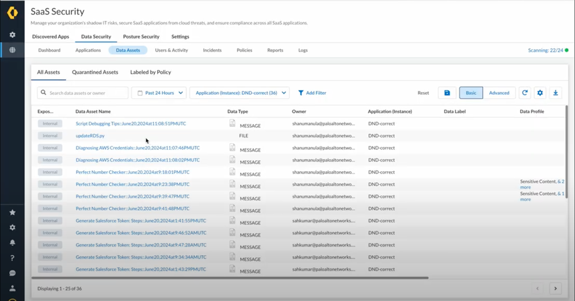Click message icon for Perfect Number Checker 9:18:01PM
575x301 pixels.
(232, 172)
